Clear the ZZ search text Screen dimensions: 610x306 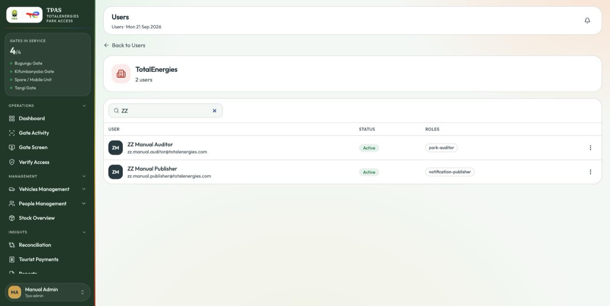coord(214,110)
